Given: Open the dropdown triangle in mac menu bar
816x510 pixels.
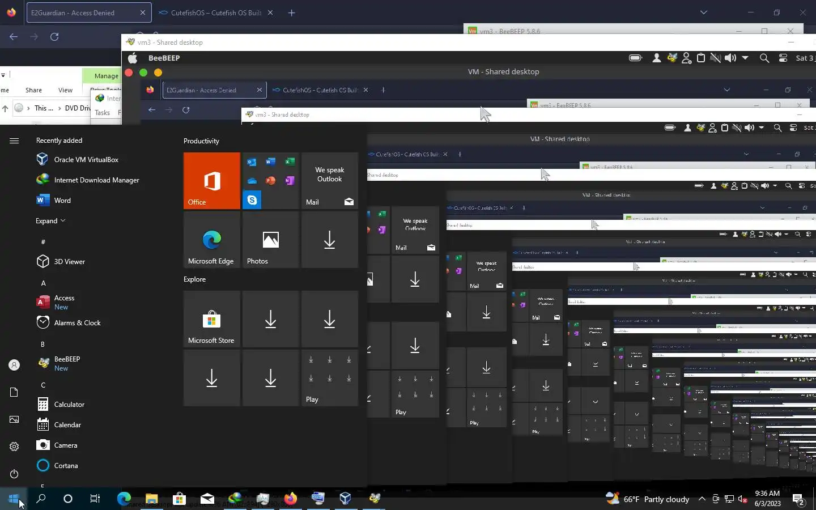Looking at the screenshot, I should [x=745, y=58].
